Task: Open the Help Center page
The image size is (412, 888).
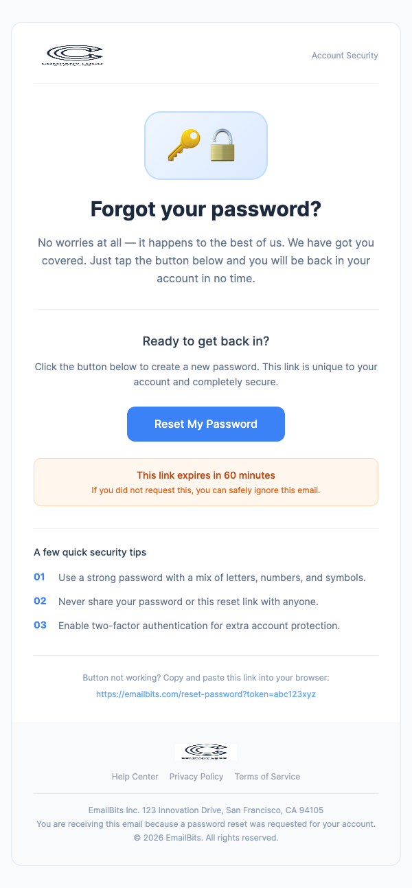Action: [x=135, y=776]
